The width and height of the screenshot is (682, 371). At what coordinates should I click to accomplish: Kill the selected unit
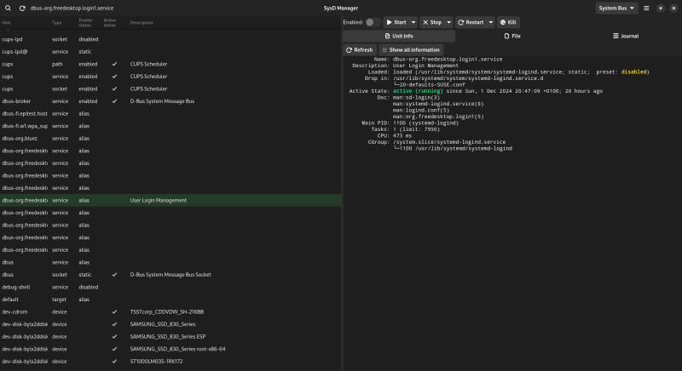tap(508, 22)
